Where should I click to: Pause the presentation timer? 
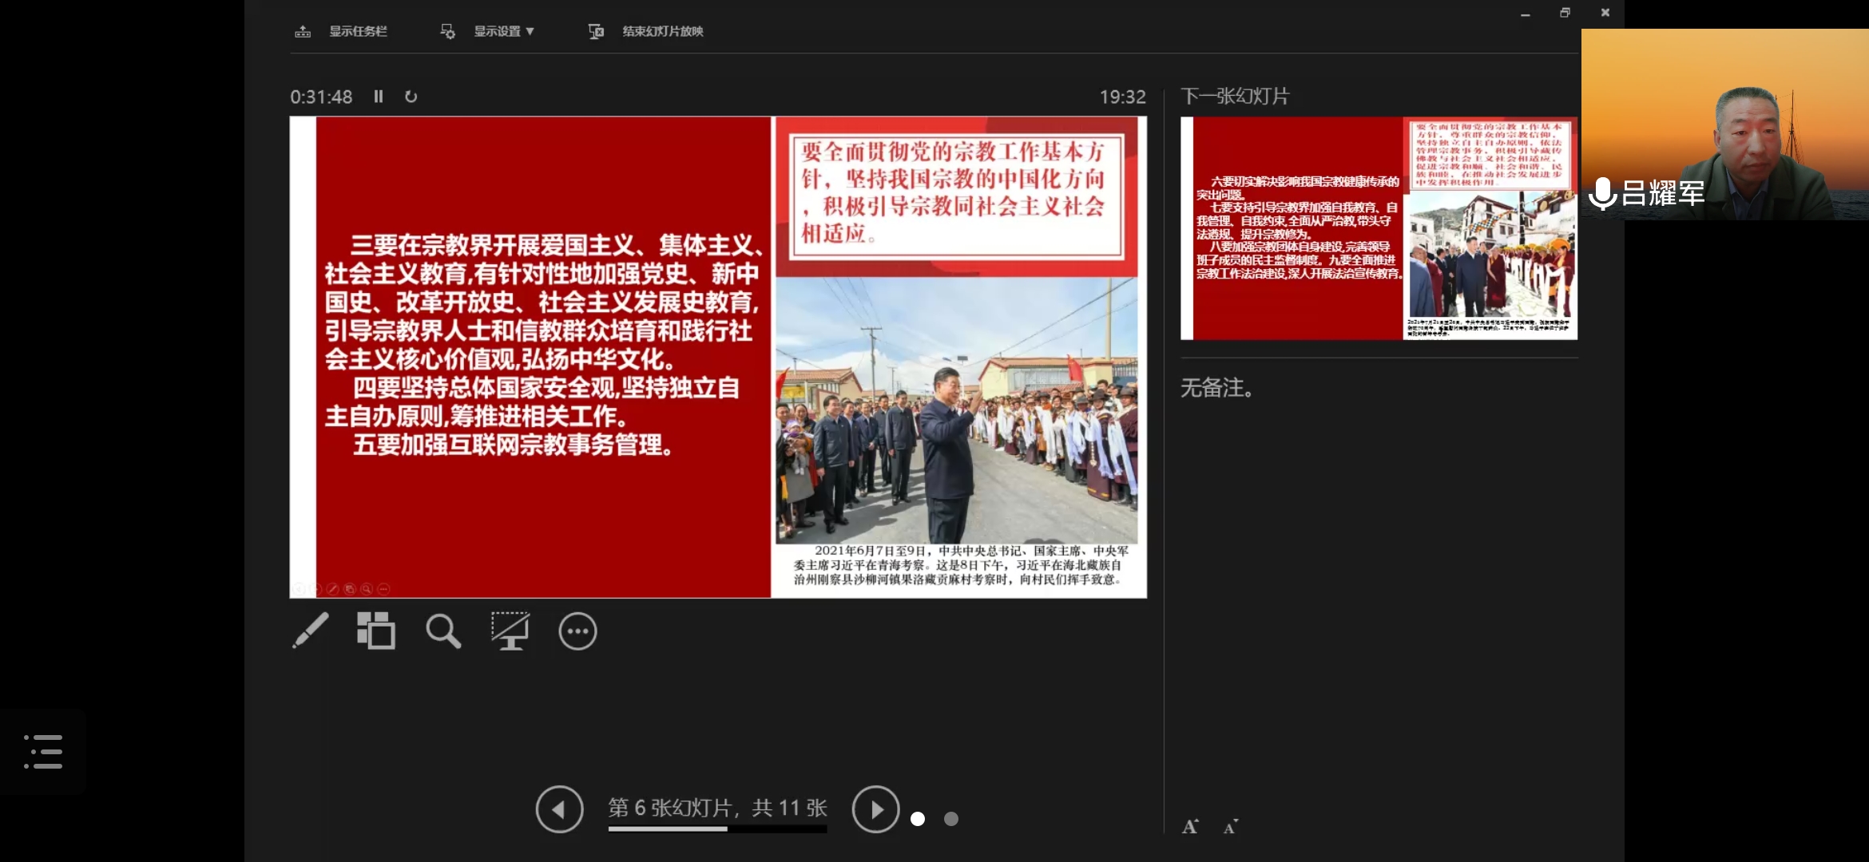[x=379, y=97]
